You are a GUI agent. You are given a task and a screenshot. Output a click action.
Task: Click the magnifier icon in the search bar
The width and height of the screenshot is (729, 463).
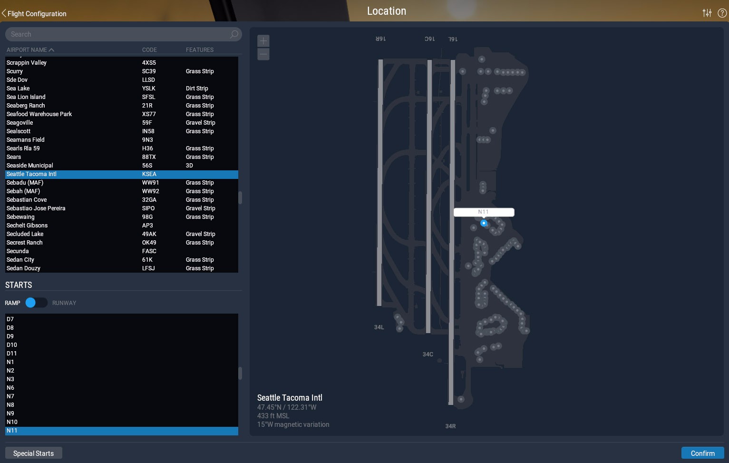point(233,34)
